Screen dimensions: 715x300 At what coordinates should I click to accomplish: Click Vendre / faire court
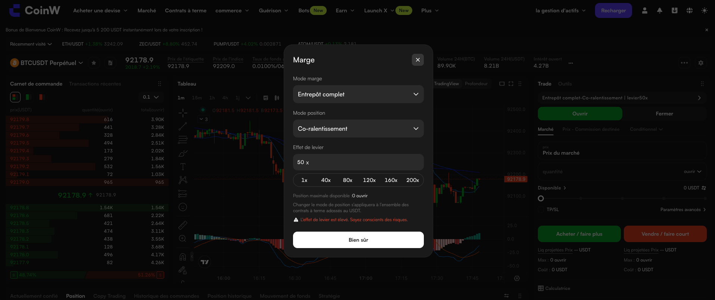coord(665,234)
